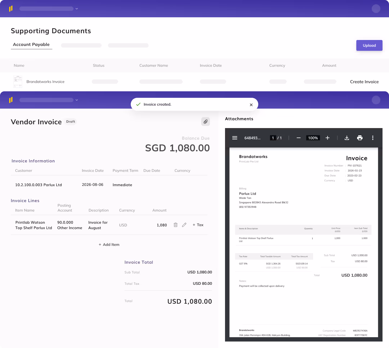This screenshot has width=389, height=348.
Task: Print the attached invoice
Action: point(360,138)
